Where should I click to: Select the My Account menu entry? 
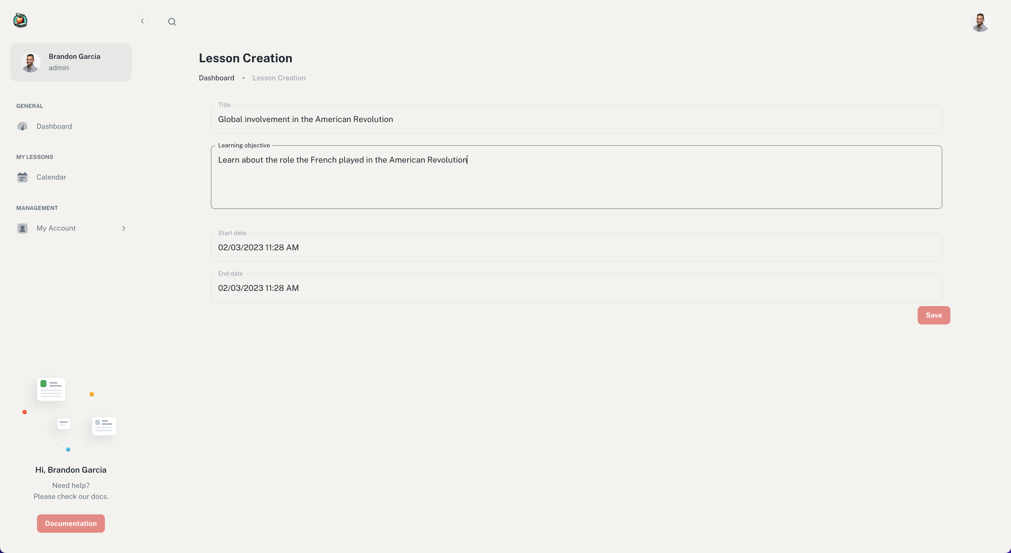(x=71, y=228)
